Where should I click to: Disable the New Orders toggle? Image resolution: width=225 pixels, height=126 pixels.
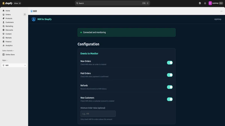(x=170, y=63)
